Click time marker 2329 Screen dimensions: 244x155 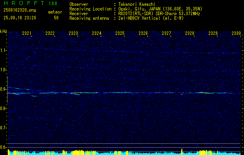(213, 33)
